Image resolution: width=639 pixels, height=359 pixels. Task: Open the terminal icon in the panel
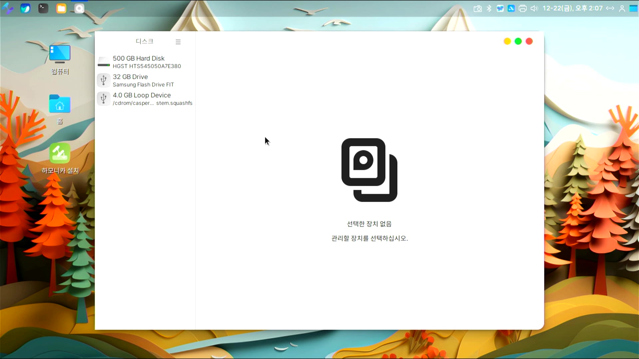[43, 8]
